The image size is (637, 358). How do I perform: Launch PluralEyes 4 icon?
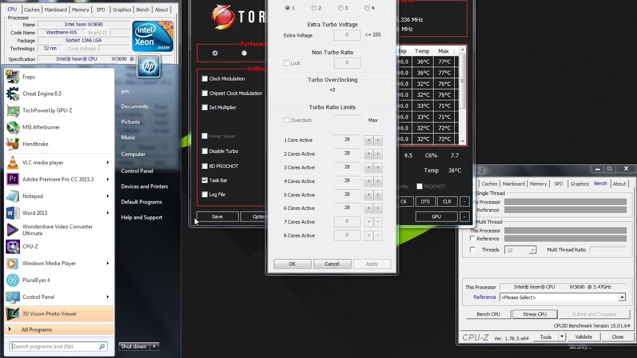(x=12, y=280)
